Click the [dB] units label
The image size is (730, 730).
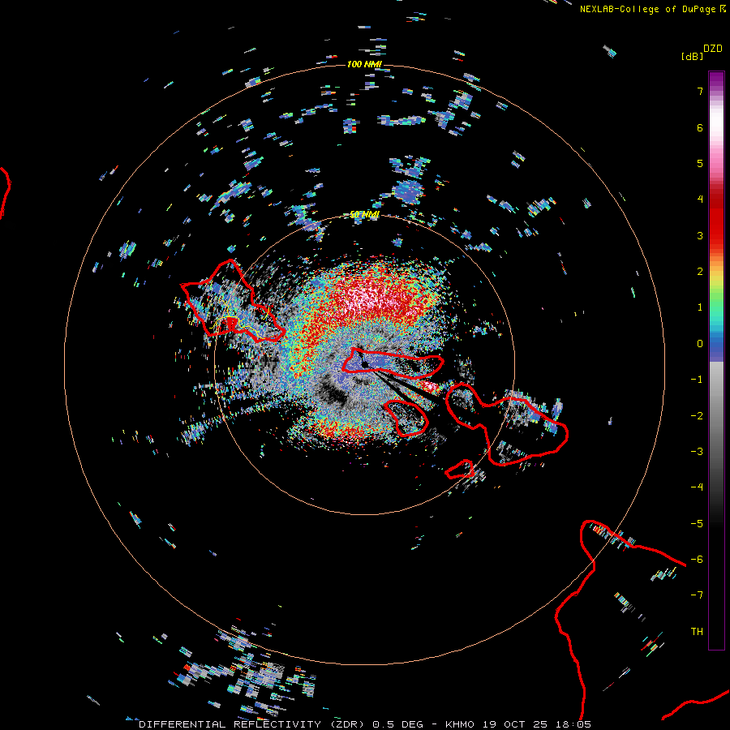pyautogui.click(x=692, y=57)
